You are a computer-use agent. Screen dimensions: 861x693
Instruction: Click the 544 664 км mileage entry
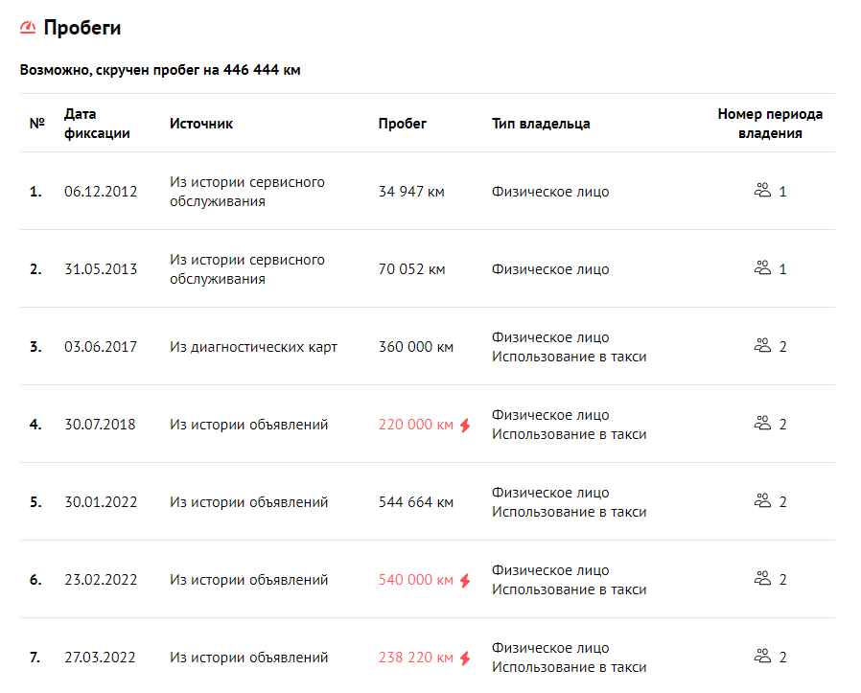(416, 502)
